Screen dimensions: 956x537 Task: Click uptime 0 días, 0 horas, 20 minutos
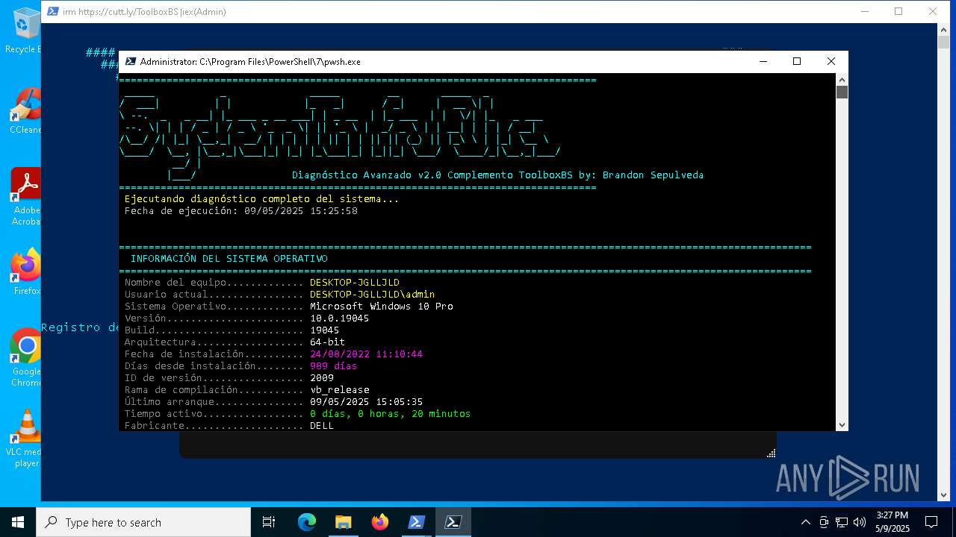pos(390,414)
